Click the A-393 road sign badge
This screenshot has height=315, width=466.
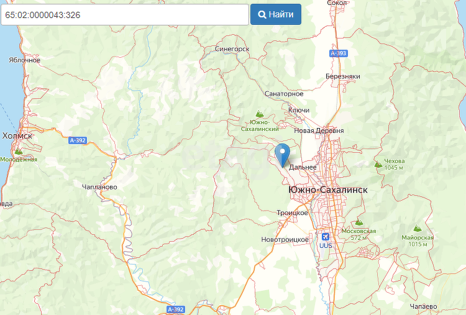(339, 53)
